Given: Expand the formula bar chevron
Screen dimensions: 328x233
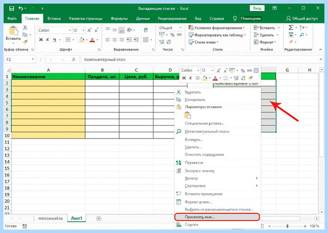Looking at the screenshot, I should pos(321,60).
